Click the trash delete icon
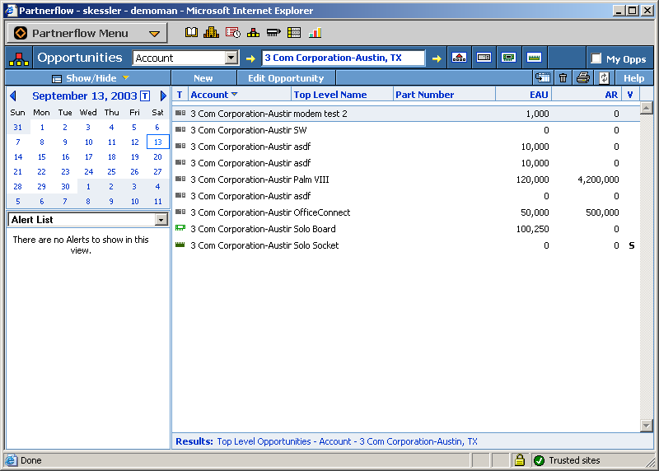This screenshot has height=471, width=659. click(x=563, y=77)
